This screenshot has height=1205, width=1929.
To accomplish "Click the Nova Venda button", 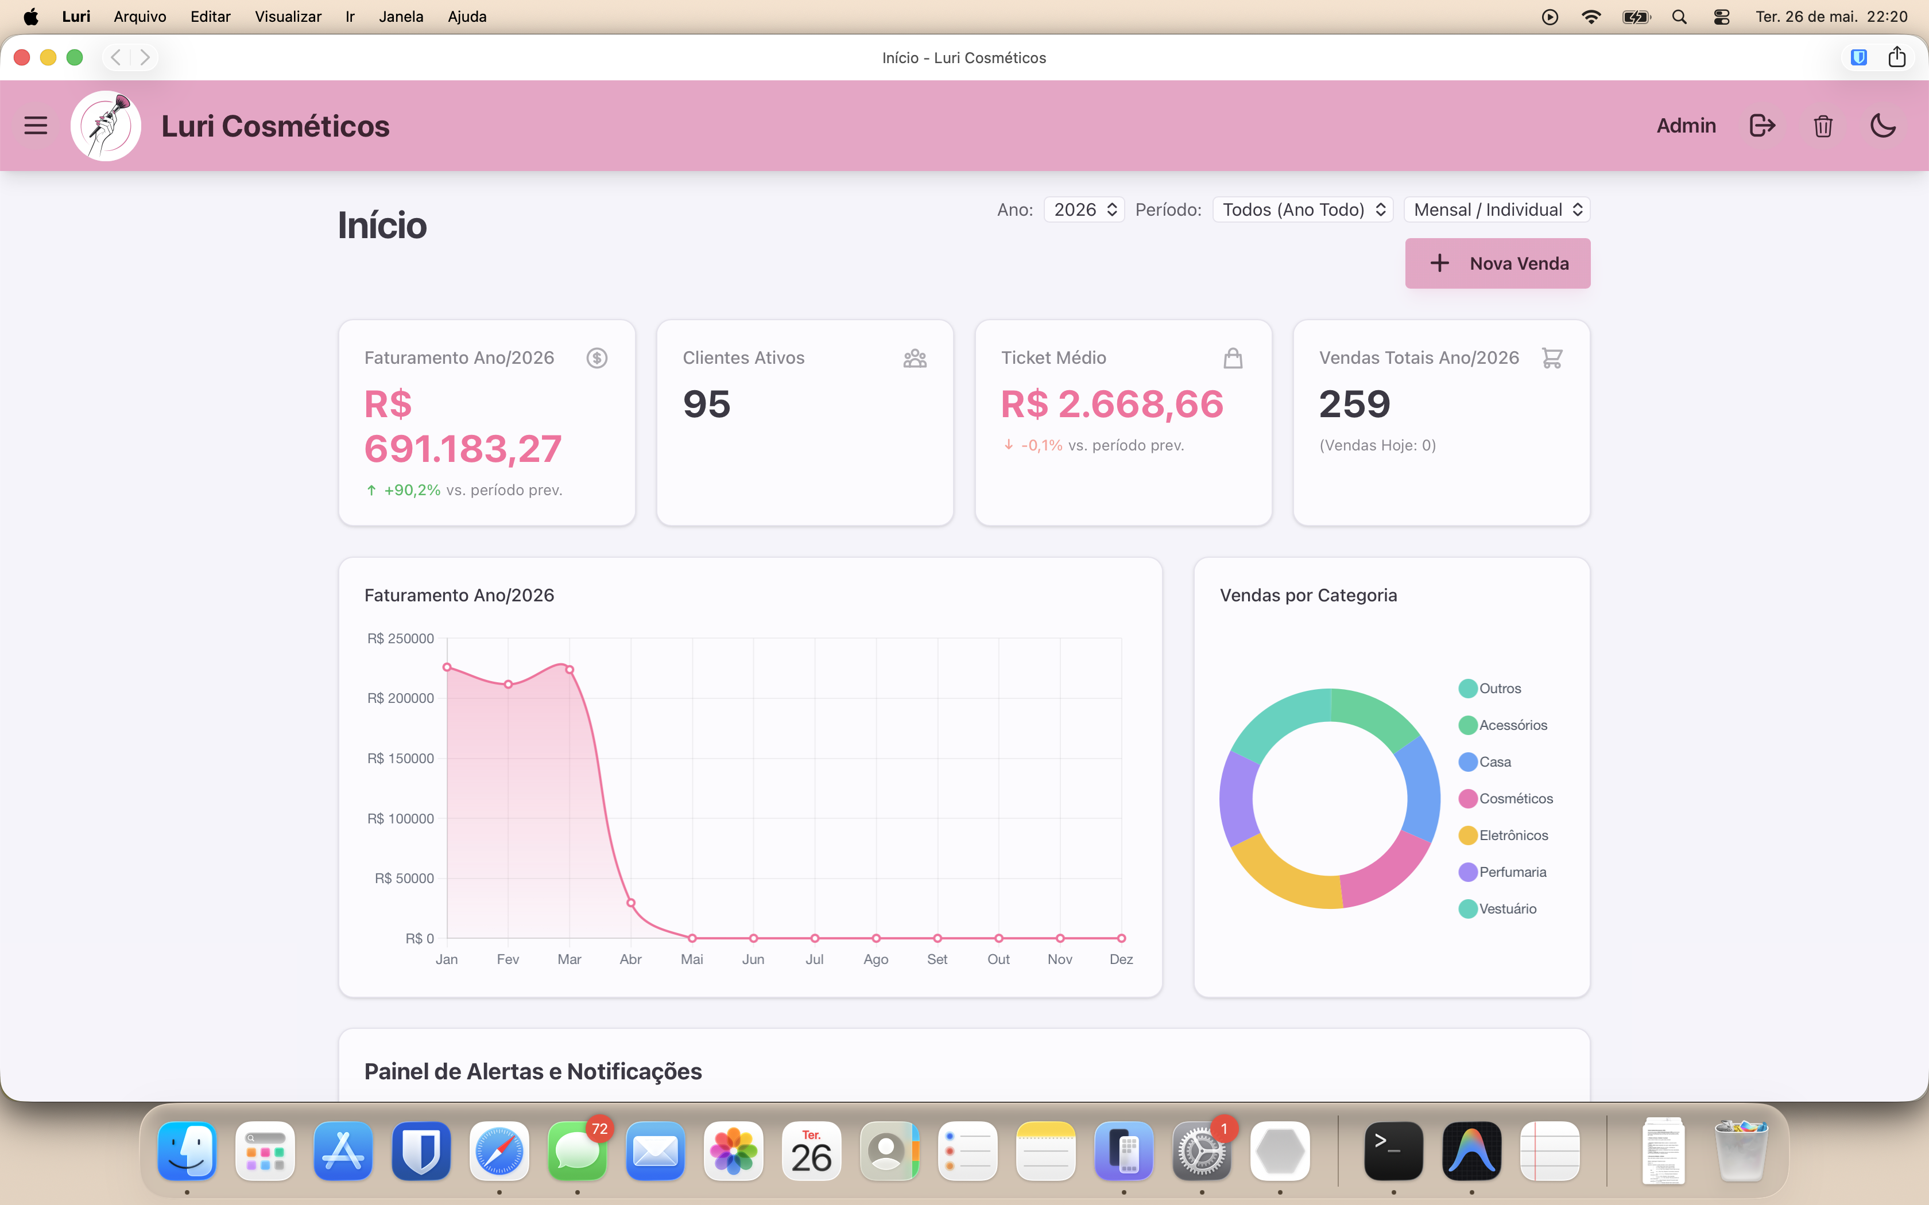I will (1497, 263).
